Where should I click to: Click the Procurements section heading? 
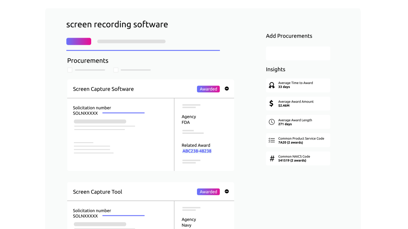click(x=88, y=61)
